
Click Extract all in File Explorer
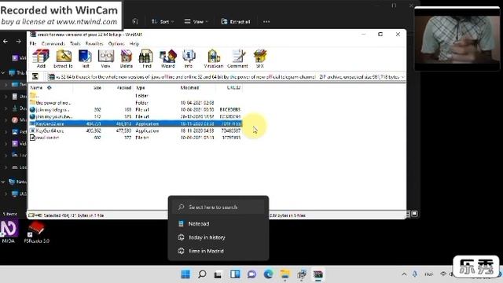coord(236,21)
